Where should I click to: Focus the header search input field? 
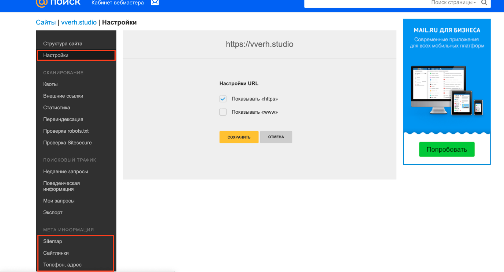(x=367, y=3)
